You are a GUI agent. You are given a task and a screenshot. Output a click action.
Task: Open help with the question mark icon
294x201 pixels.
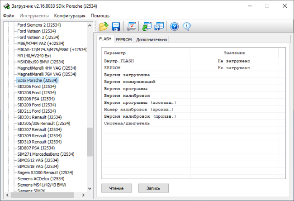tap(175, 26)
